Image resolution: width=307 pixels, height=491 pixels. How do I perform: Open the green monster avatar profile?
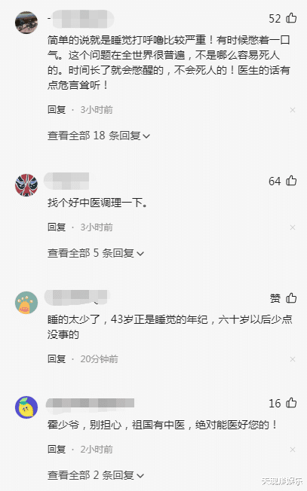pos(26,303)
